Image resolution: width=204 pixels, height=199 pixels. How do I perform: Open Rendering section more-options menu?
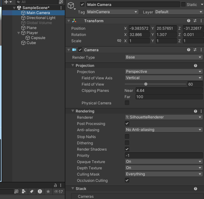[201, 111]
